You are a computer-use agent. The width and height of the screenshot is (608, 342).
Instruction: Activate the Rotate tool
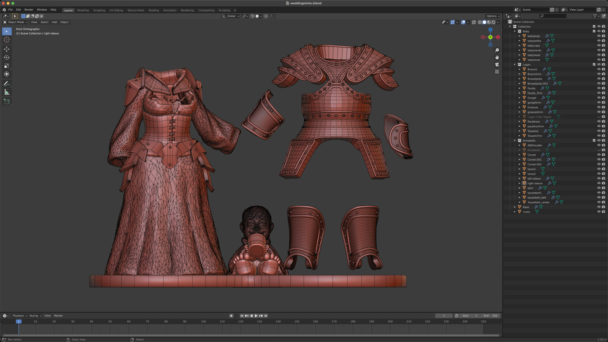pyautogui.click(x=6, y=57)
